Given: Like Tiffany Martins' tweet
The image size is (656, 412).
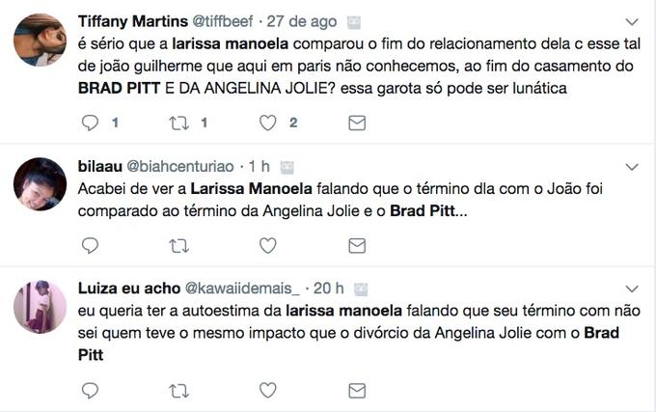Looking at the screenshot, I should (268, 123).
